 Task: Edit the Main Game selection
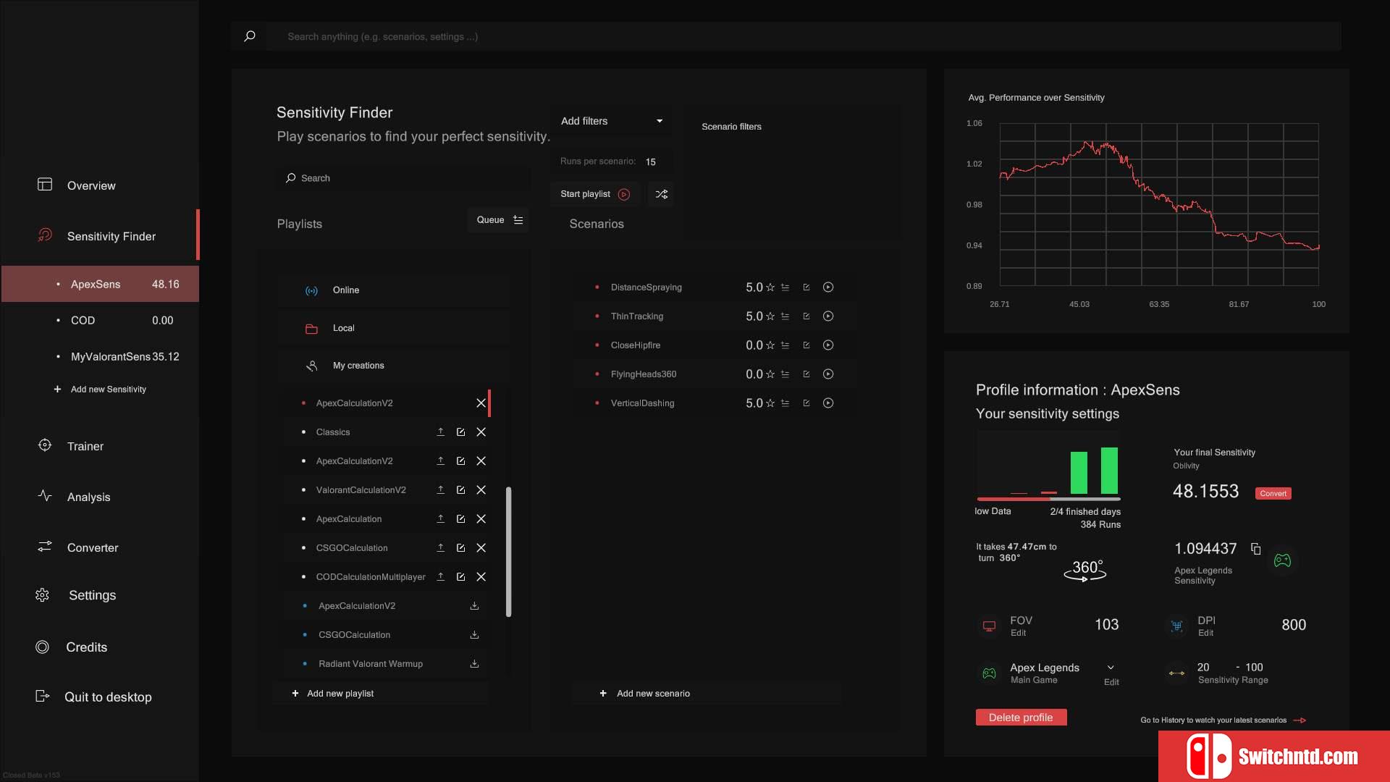tap(1111, 682)
